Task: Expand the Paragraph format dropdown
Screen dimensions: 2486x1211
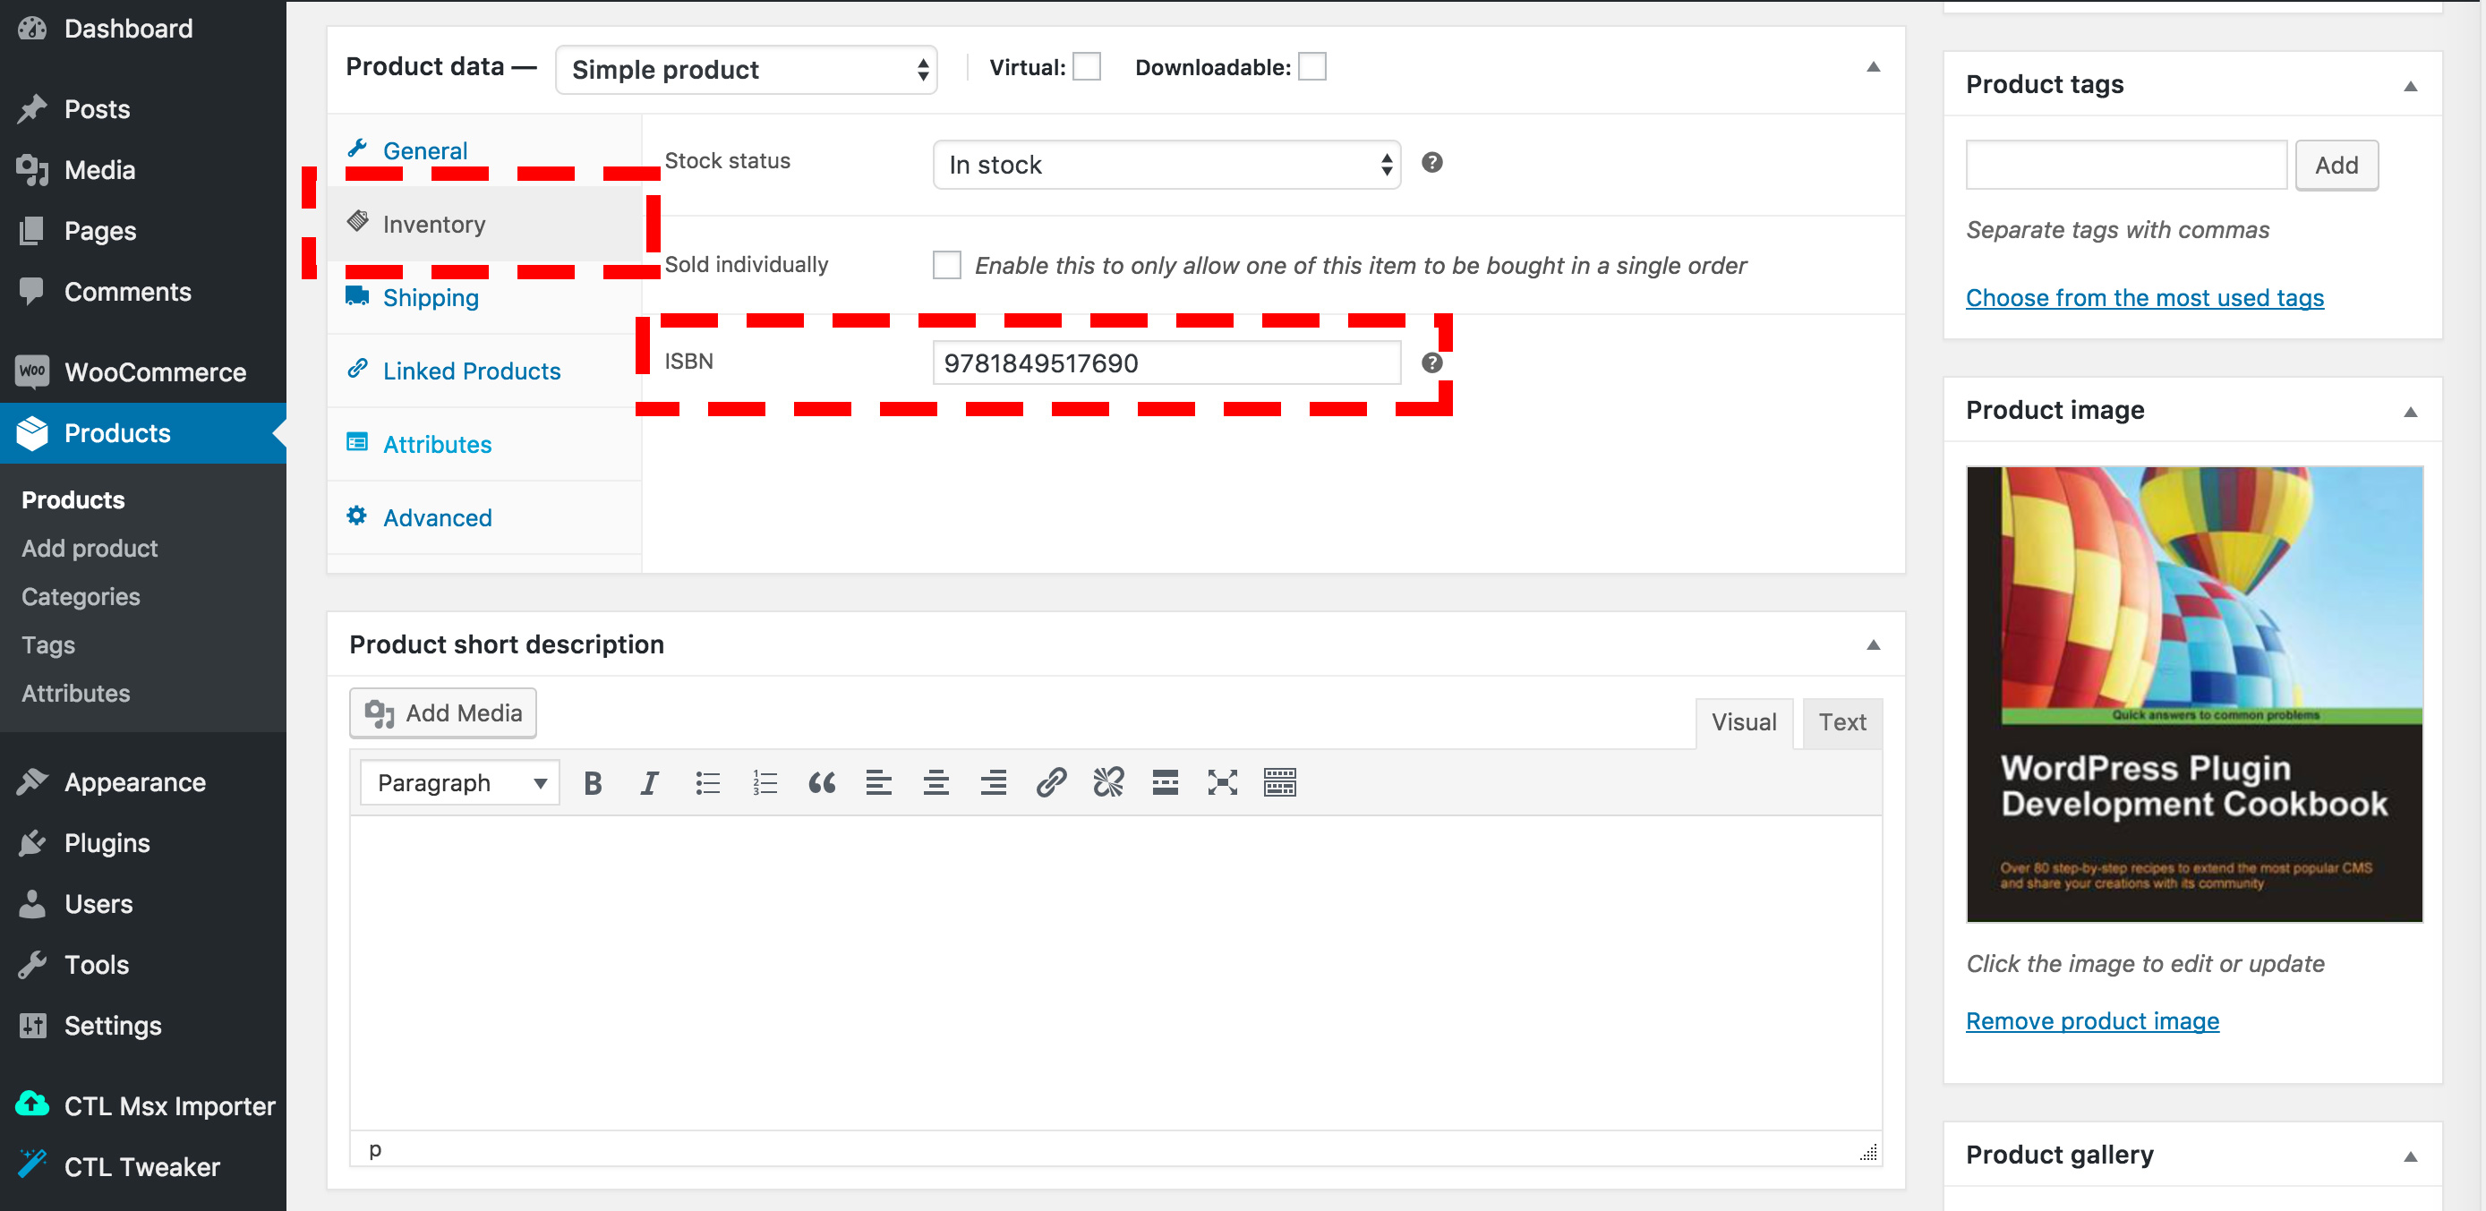Action: [460, 782]
